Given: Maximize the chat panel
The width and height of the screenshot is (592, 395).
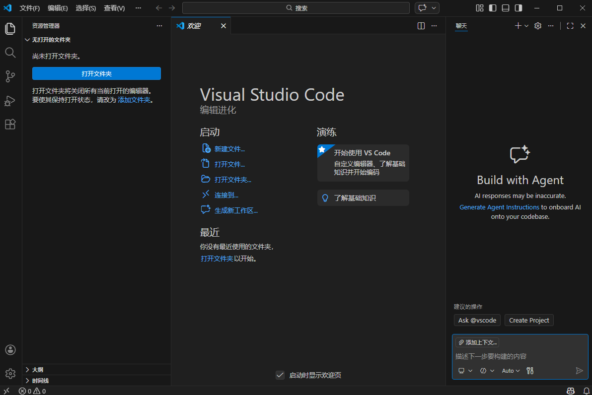Looking at the screenshot, I should (x=570, y=26).
